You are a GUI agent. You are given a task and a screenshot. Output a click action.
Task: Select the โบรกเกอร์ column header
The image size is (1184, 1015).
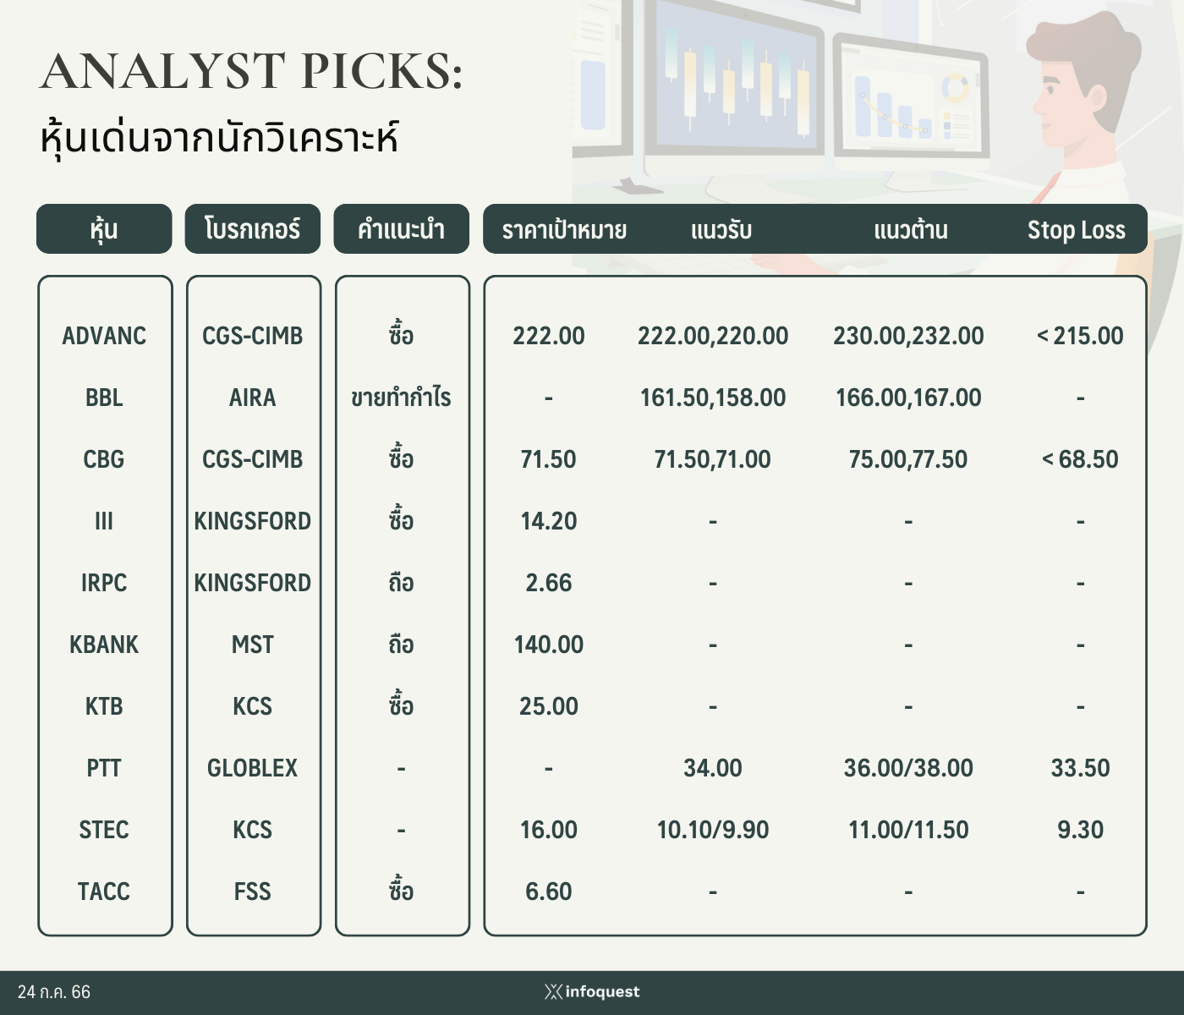click(x=253, y=228)
